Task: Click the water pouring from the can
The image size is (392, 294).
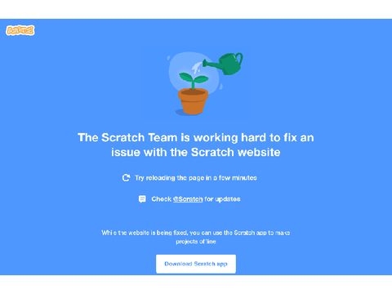Action: pyautogui.click(x=197, y=67)
